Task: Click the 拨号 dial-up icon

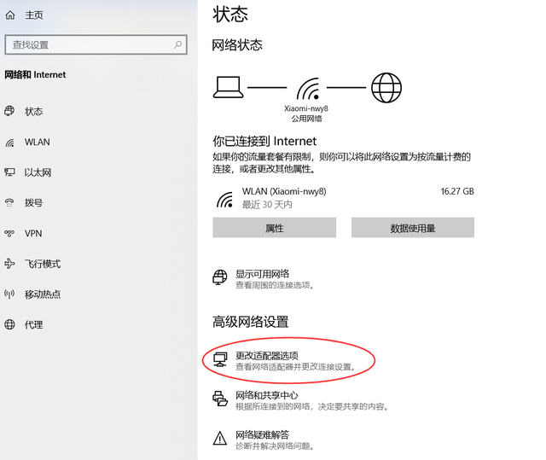Action: coord(9,202)
